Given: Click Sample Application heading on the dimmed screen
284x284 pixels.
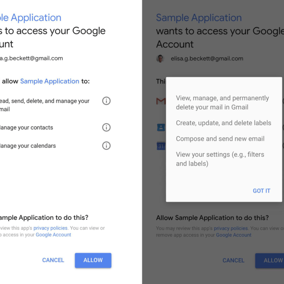Looking at the screenshot, I should [199, 18].
